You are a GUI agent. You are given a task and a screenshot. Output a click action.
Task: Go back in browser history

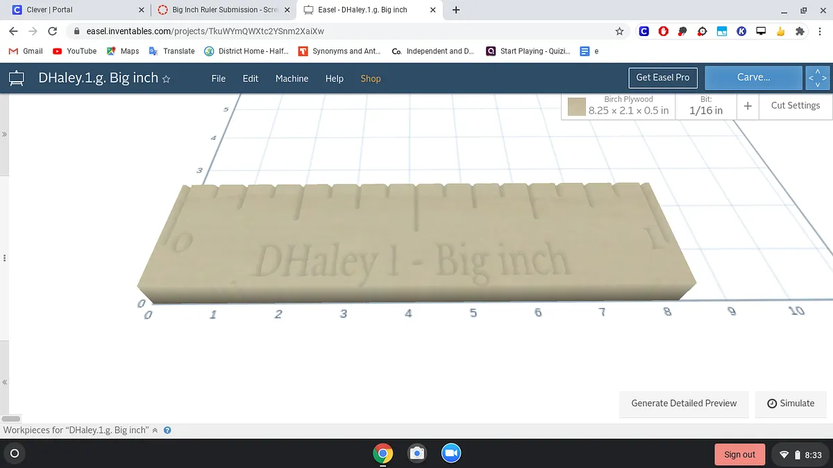13,31
